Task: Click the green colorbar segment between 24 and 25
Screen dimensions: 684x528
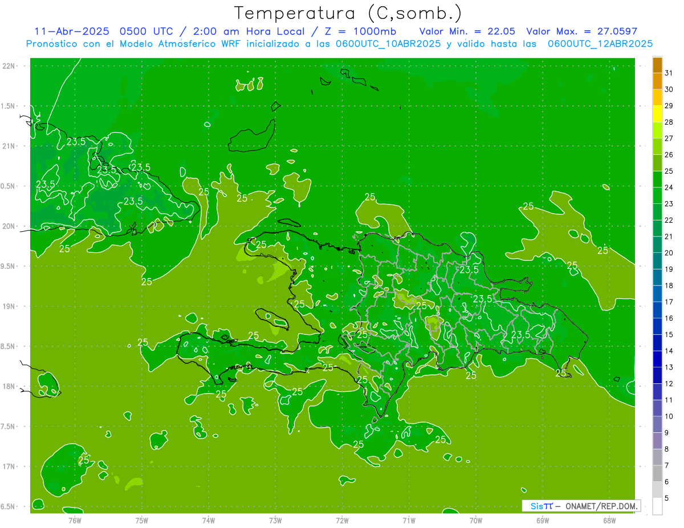Action: 657,179
